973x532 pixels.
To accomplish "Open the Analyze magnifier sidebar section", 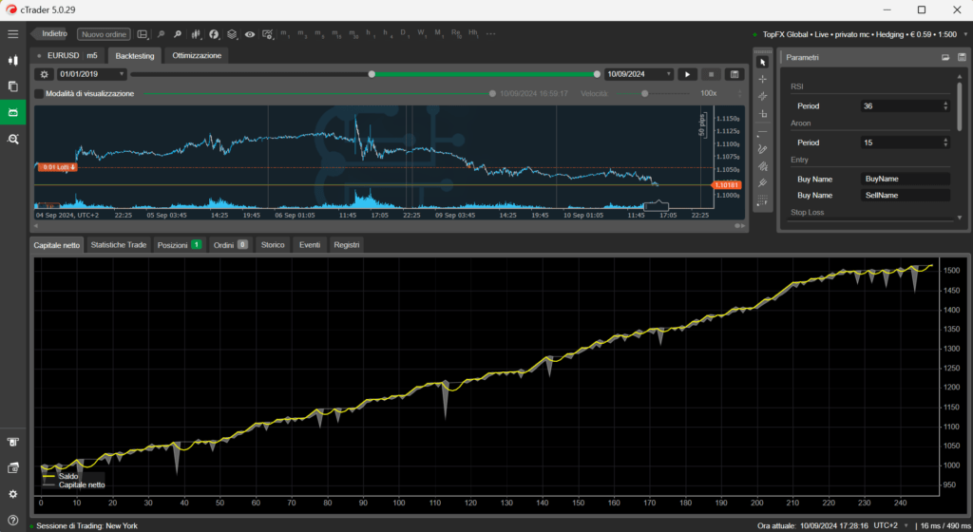I will tap(12, 139).
